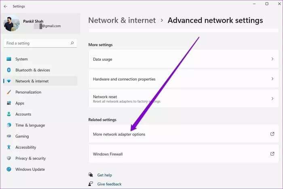The width and height of the screenshot is (283, 189).
Task: Navigate to Network & internet breadcrumb
Action: tap(122, 20)
